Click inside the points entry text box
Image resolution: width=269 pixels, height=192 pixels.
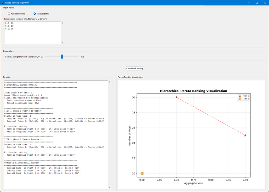coord(33,33)
